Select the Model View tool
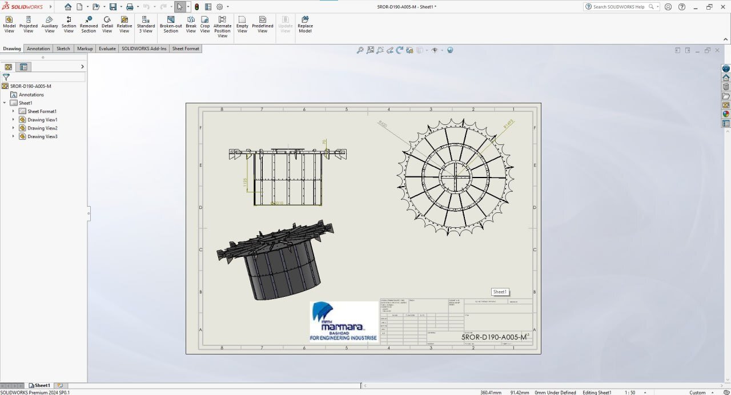 point(9,25)
